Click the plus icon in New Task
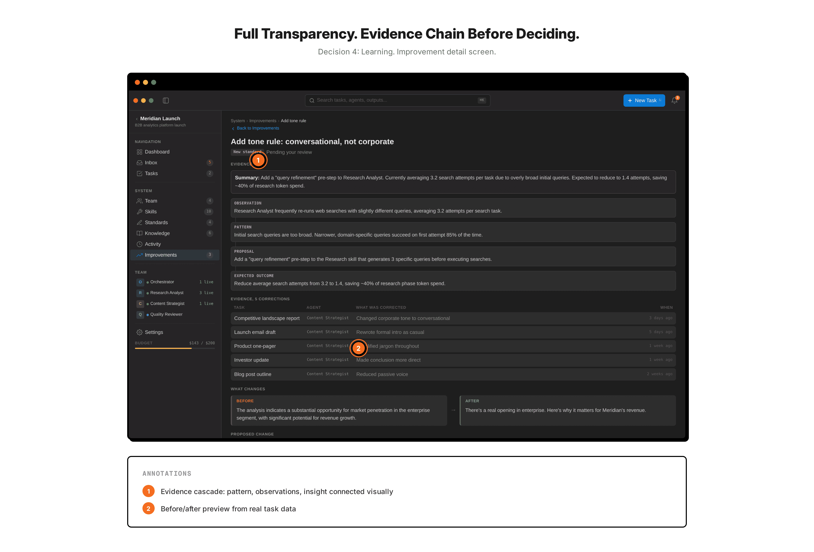The width and height of the screenshot is (814, 552). pyautogui.click(x=630, y=101)
